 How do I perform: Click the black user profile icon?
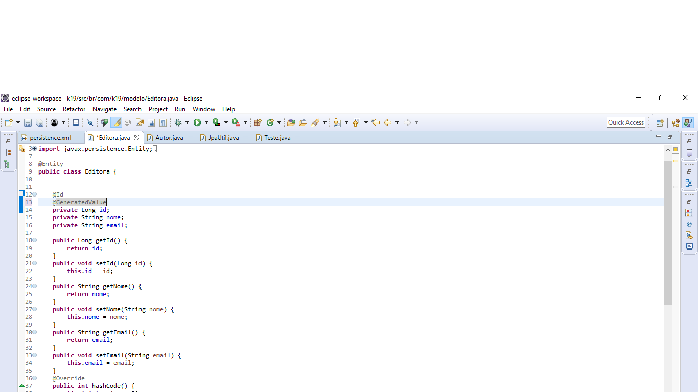[54, 122]
